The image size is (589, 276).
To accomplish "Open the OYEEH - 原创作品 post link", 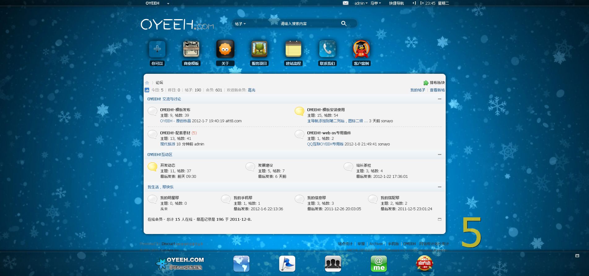I will (175, 121).
